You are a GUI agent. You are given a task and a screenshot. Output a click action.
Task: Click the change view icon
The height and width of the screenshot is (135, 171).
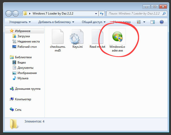coord(138,22)
